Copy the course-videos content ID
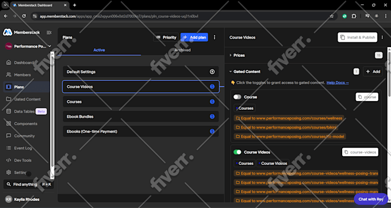Screen dimensions: 391x208 361,152
